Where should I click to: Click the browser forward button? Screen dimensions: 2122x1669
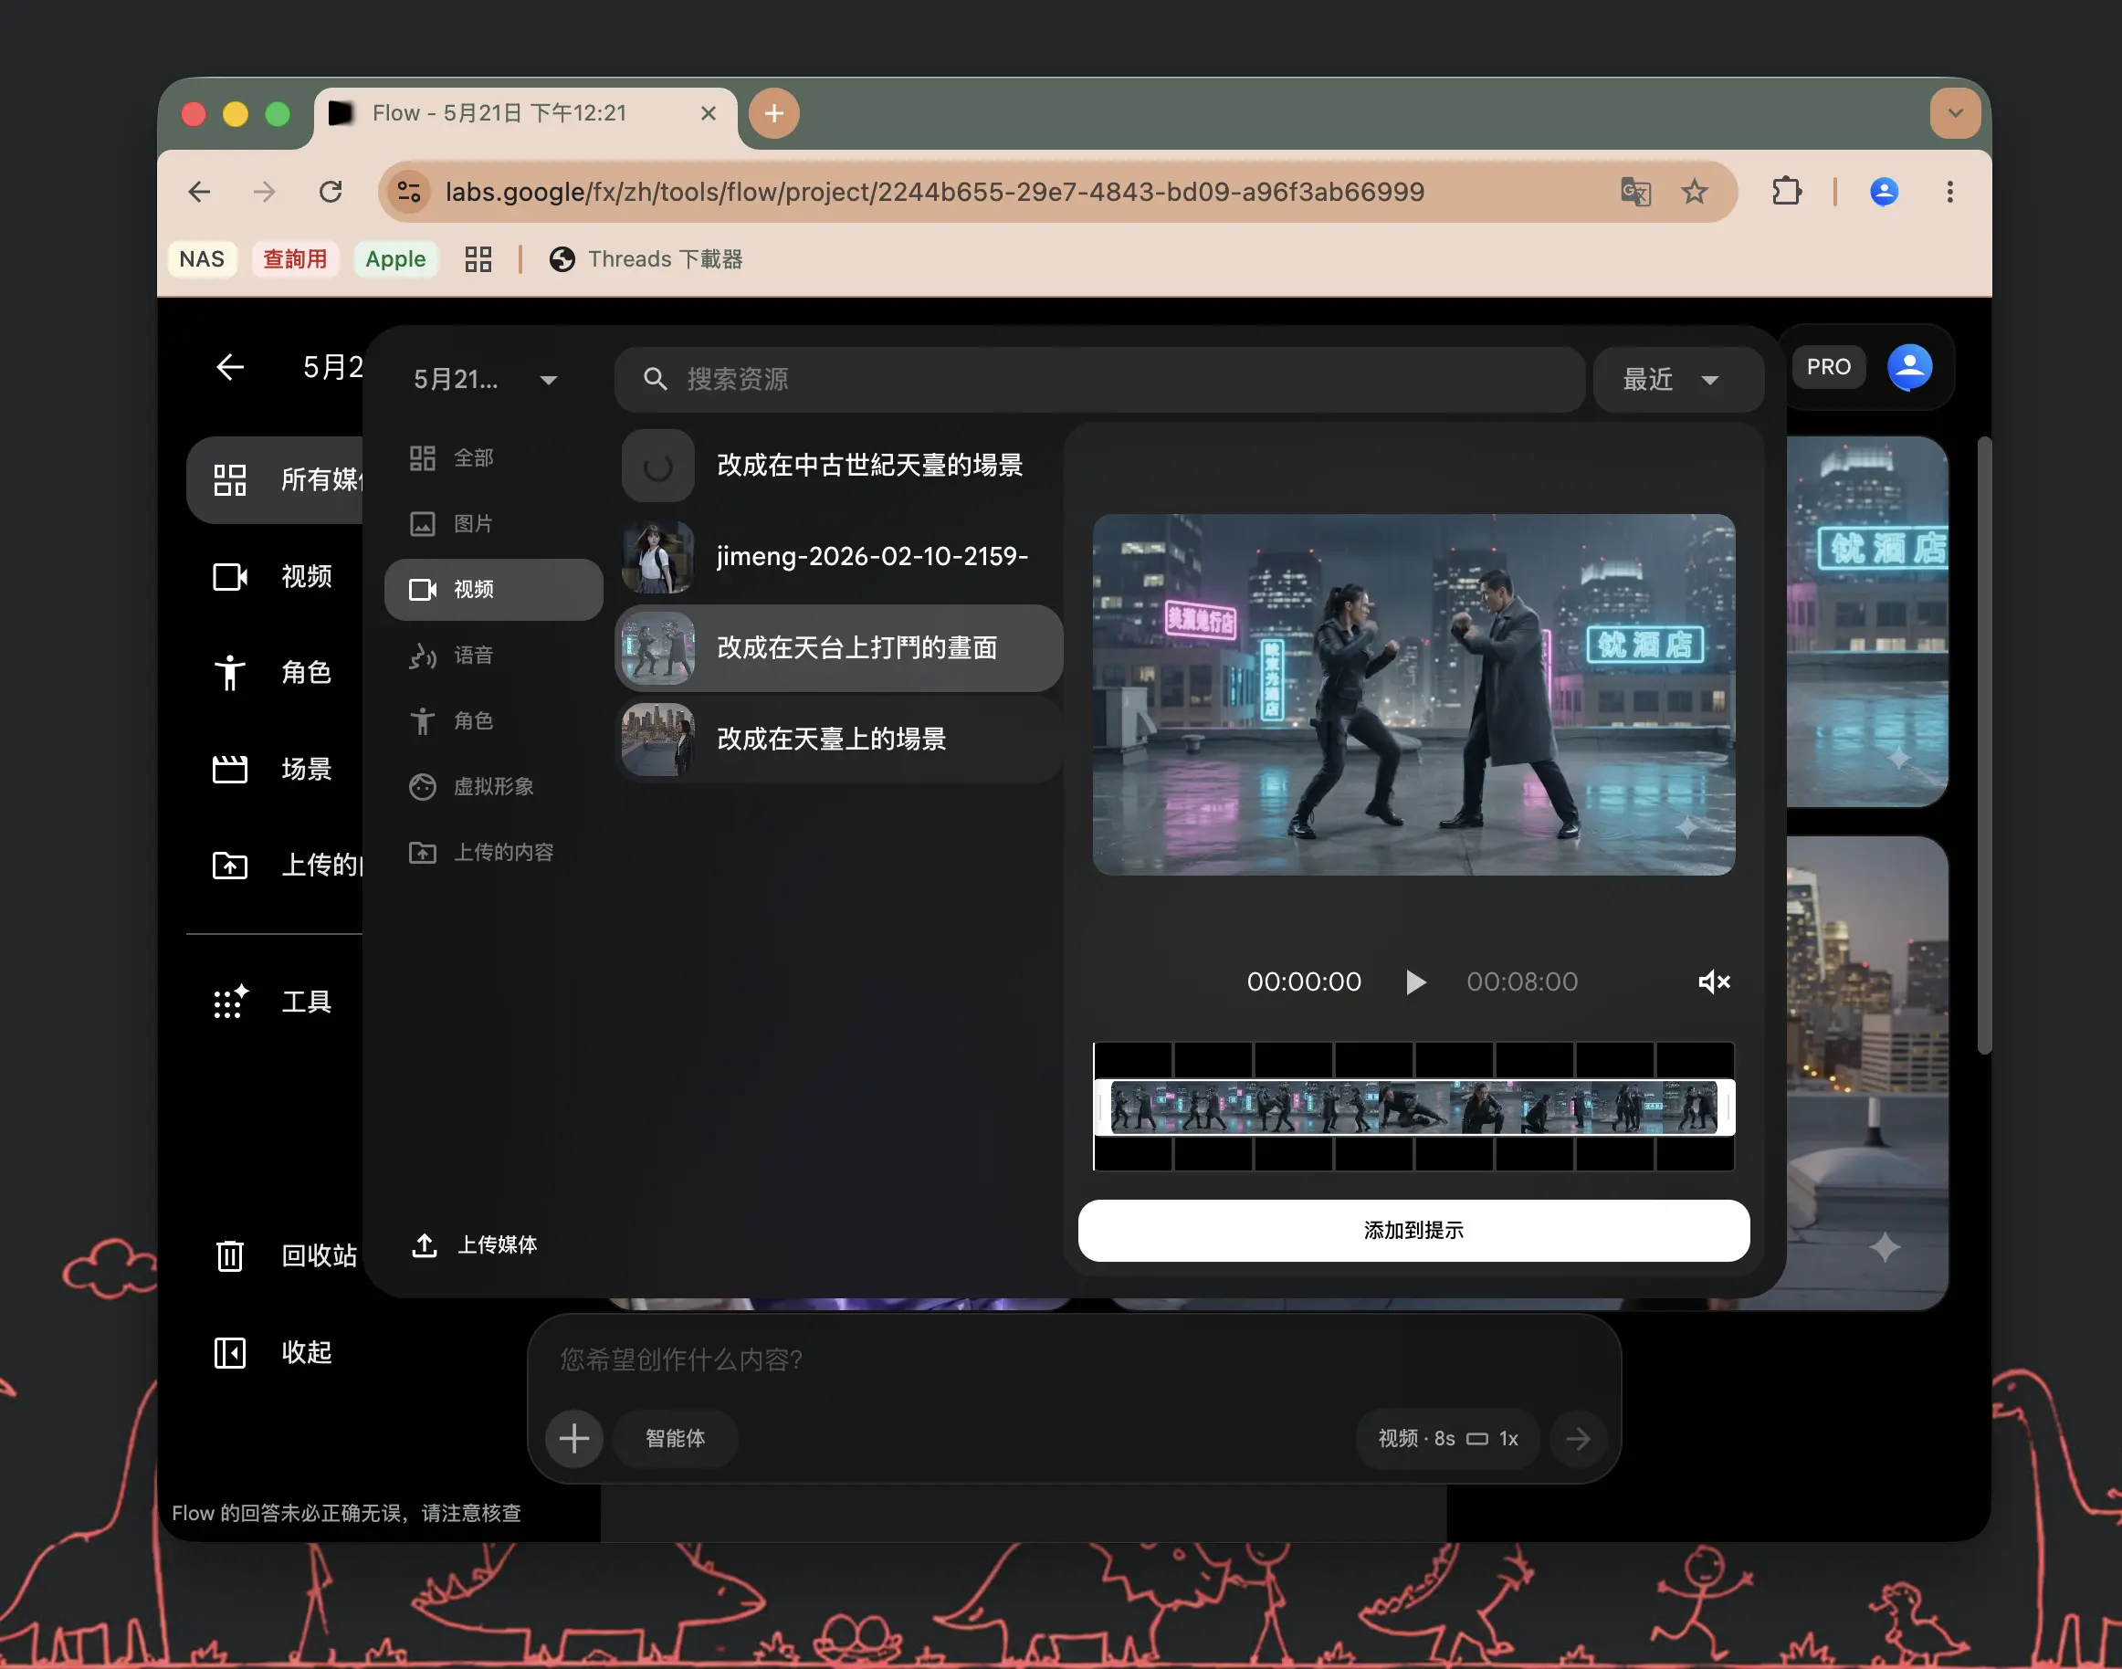point(265,192)
